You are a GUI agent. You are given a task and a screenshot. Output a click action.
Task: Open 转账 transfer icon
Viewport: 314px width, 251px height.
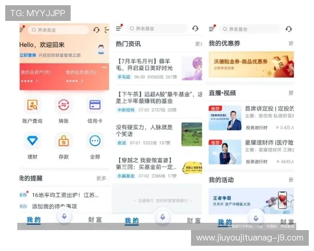coord(64,105)
